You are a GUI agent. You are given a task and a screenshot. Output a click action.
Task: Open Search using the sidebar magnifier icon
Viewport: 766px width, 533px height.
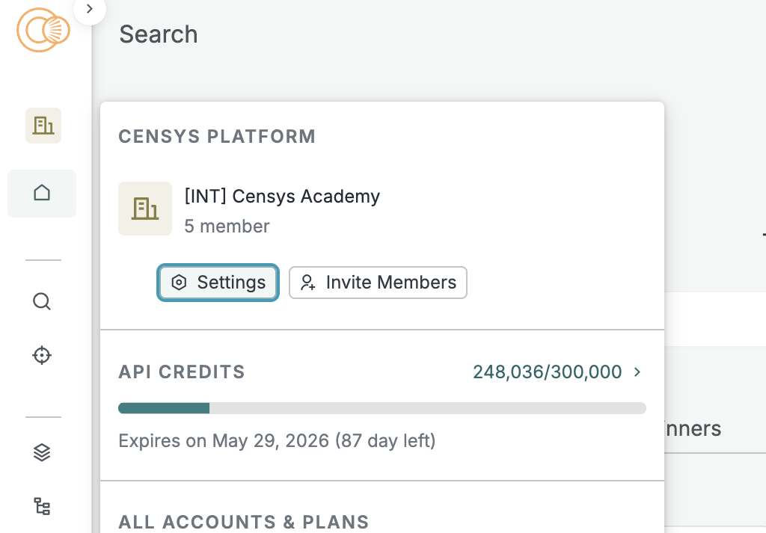click(42, 302)
